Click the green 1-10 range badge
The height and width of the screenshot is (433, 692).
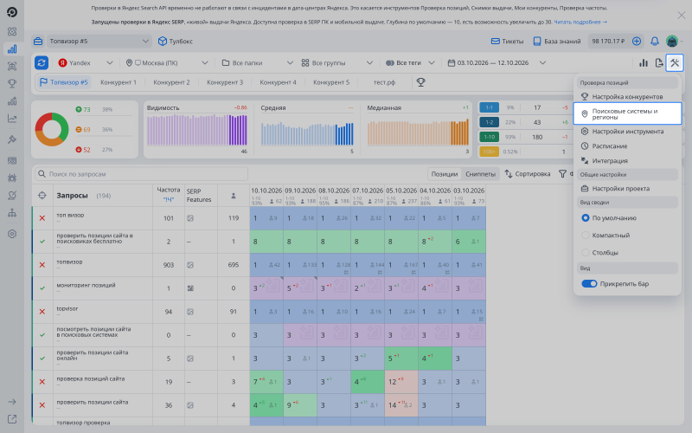click(489, 137)
